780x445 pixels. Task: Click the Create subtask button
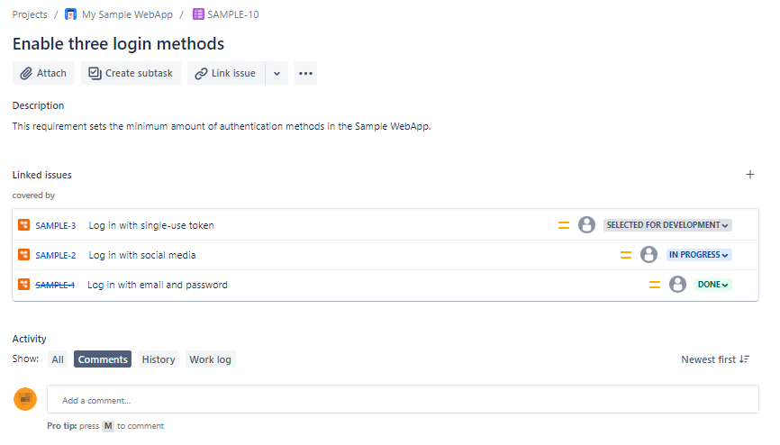(131, 74)
